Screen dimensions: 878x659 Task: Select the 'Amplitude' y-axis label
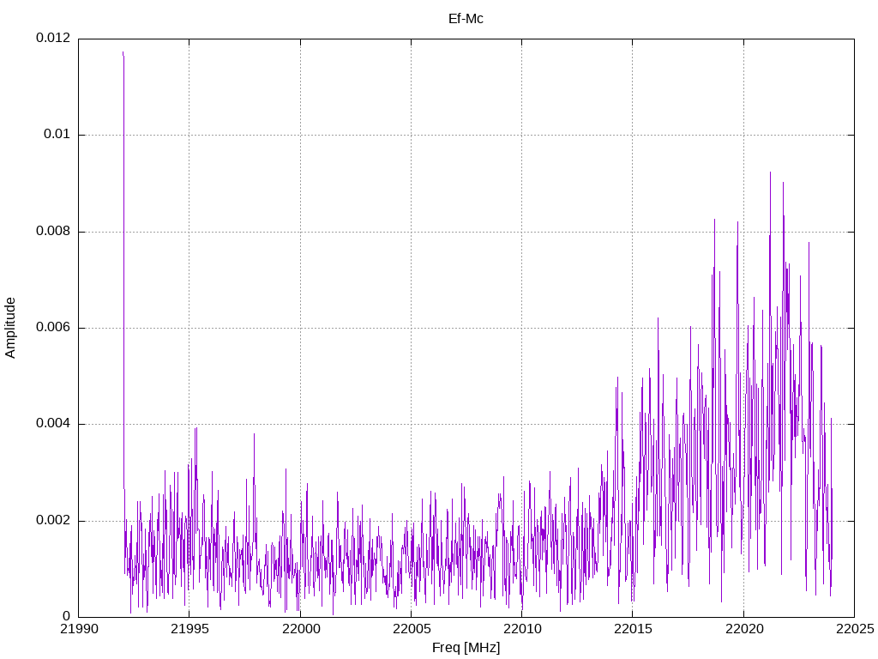10,328
